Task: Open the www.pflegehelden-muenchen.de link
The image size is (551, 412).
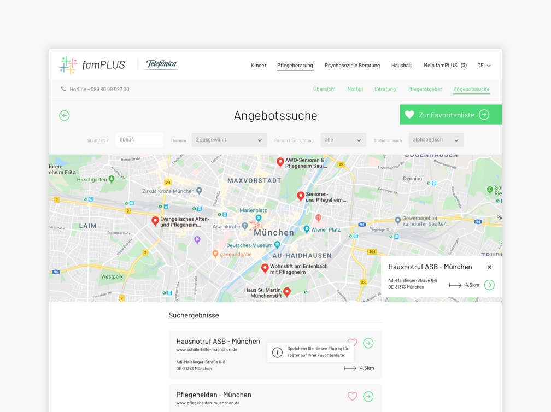Action: (208, 404)
